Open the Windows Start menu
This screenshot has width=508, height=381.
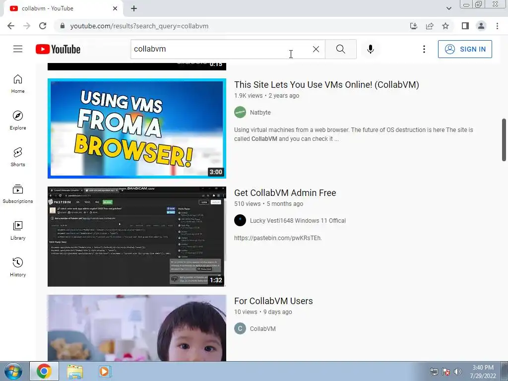13,371
